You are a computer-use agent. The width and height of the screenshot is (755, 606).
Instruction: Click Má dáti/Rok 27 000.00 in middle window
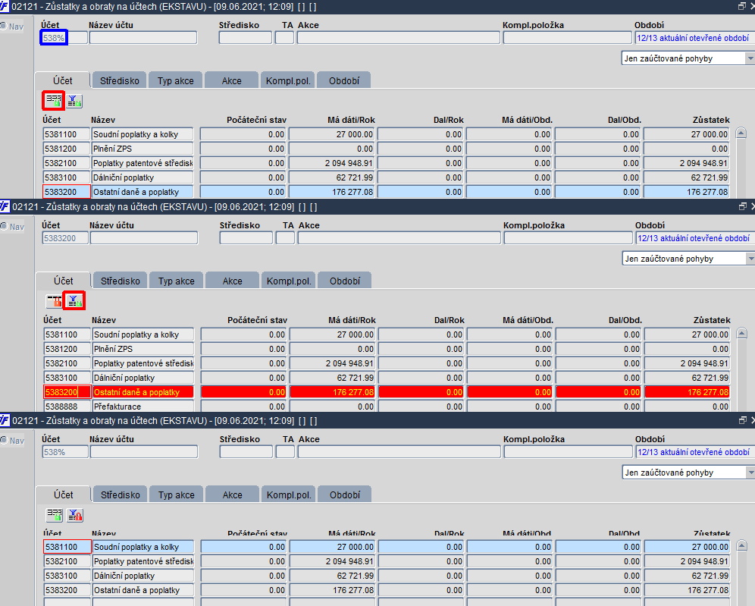(x=332, y=334)
